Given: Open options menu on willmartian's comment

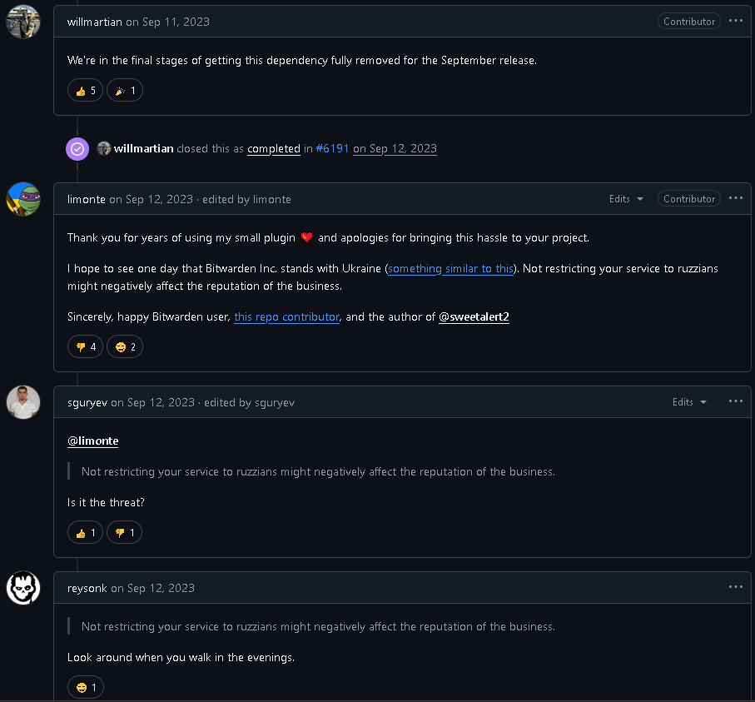Looking at the screenshot, I should [735, 21].
